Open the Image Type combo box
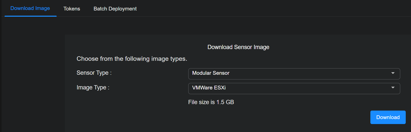The width and height of the screenshot is (411, 132). pos(294,88)
